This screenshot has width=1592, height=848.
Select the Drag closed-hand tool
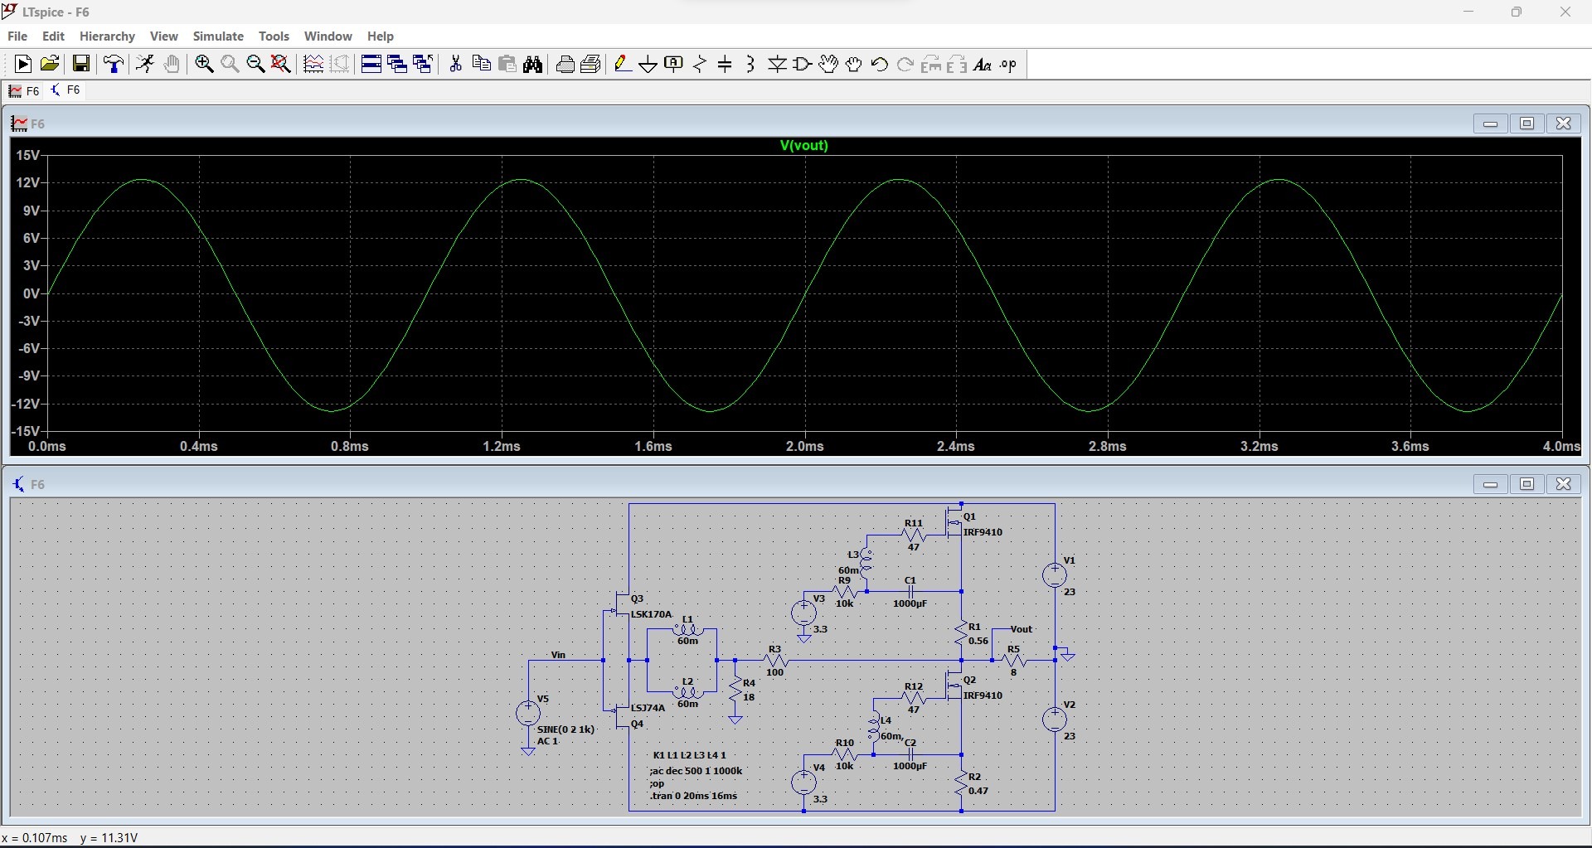(854, 65)
